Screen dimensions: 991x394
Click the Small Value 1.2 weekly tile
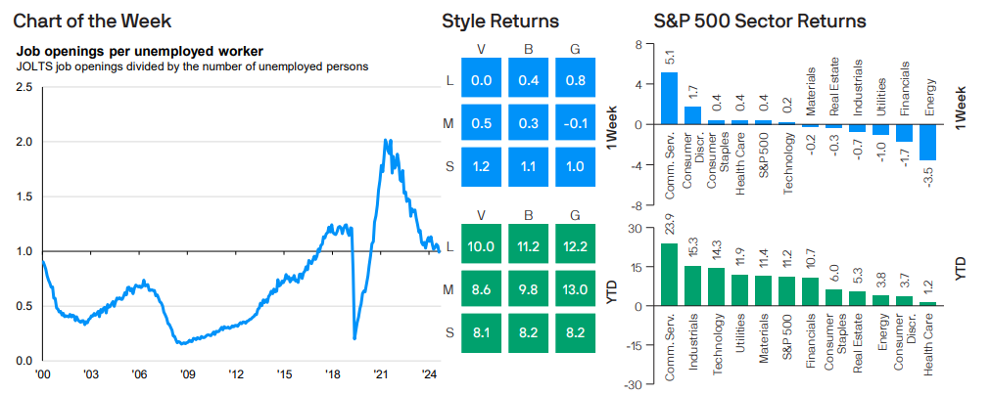pyautogui.click(x=481, y=166)
